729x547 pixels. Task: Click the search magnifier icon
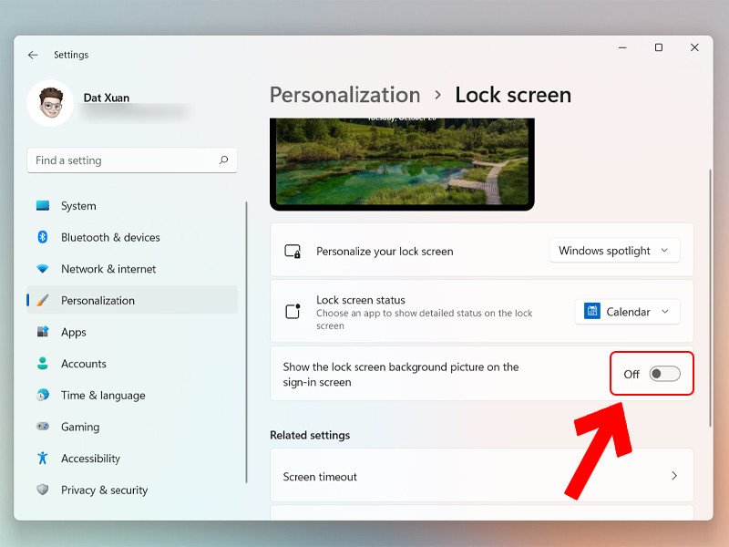point(223,160)
